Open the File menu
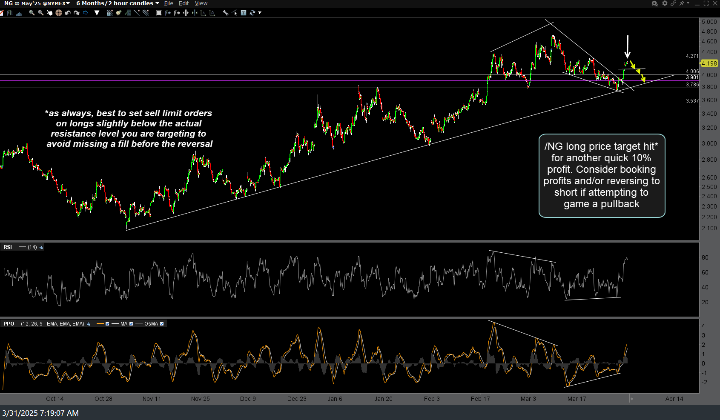Screen dimensions: 720x420 pyautogui.click(x=169, y=3)
